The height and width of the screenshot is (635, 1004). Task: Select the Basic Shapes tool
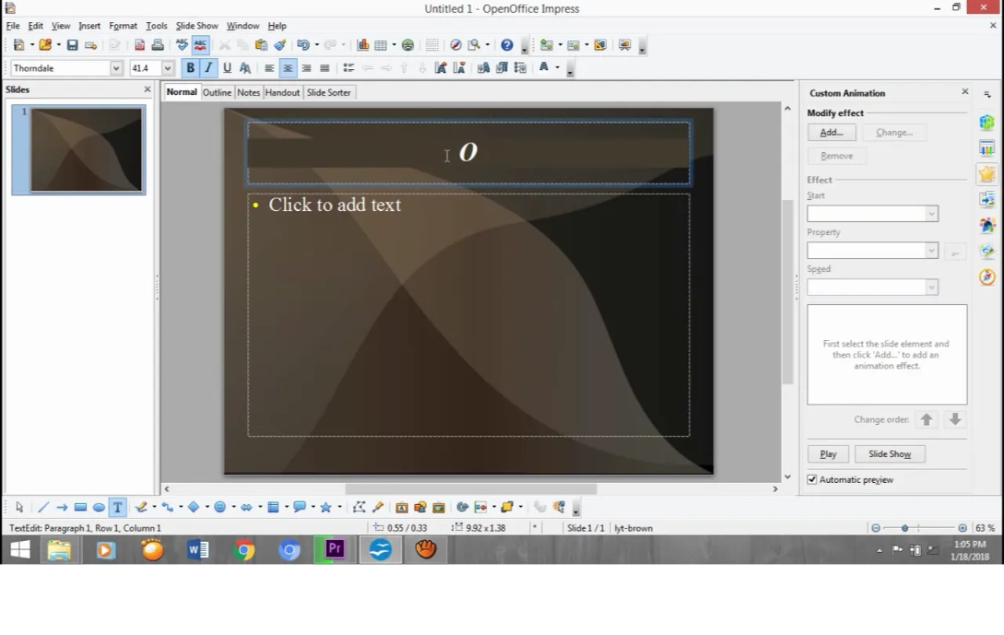(x=193, y=507)
